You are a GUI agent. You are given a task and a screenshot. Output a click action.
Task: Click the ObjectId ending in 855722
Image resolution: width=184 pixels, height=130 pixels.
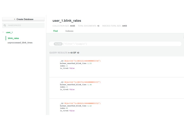coord(82,103)
